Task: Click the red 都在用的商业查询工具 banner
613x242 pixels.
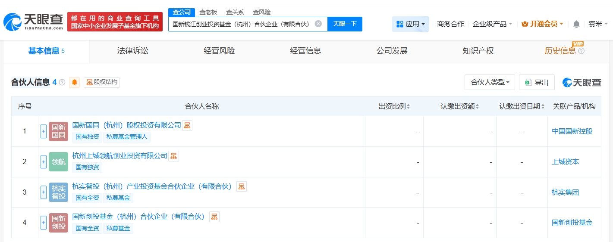Action: (x=115, y=22)
